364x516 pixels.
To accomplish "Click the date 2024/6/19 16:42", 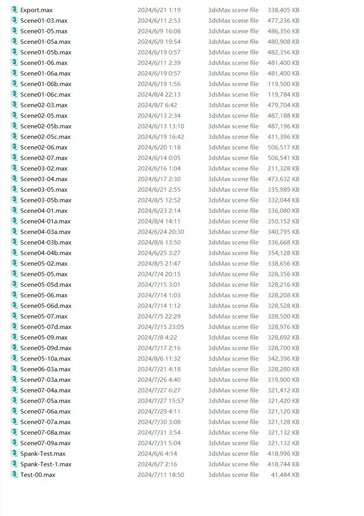I will click(161, 137).
